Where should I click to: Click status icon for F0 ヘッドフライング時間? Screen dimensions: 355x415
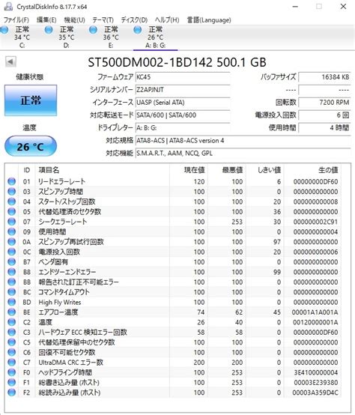12,372
